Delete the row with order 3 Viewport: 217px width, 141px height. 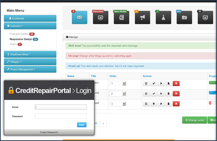176,104
